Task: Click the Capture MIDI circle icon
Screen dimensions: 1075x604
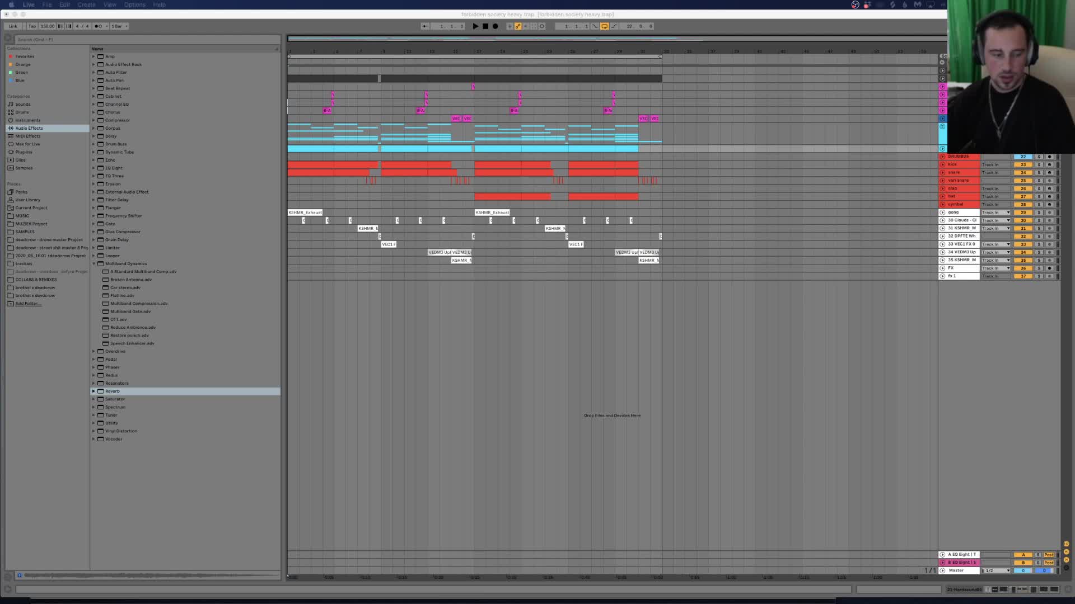Action: [541, 26]
